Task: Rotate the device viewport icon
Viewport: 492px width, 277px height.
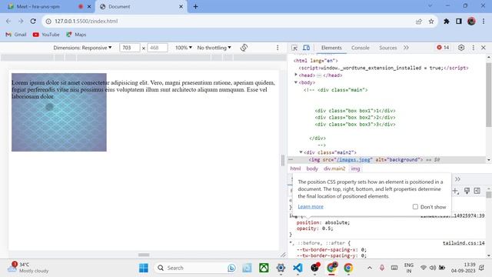Action: [244, 48]
